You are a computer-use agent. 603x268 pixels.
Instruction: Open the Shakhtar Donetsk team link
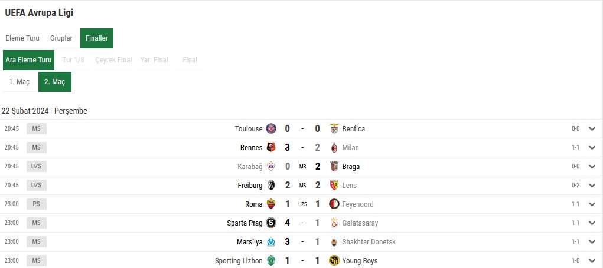[x=369, y=242]
